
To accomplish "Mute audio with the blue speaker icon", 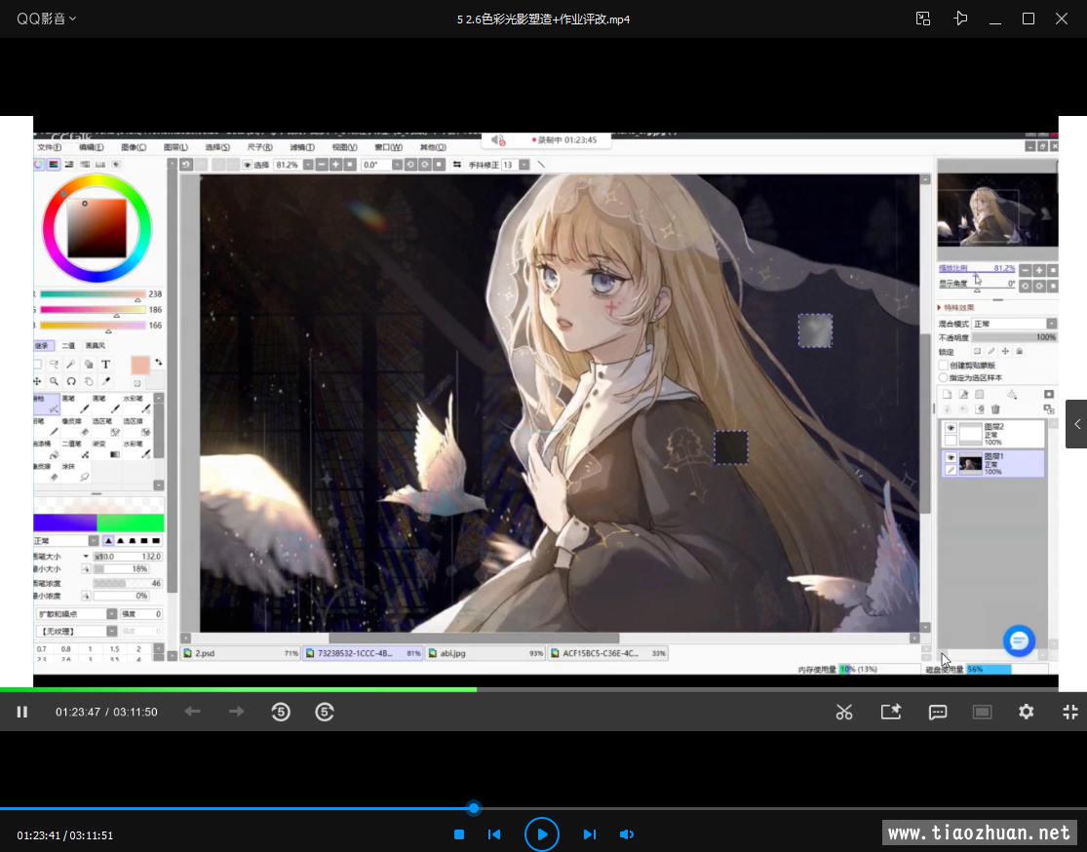I will click(627, 834).
